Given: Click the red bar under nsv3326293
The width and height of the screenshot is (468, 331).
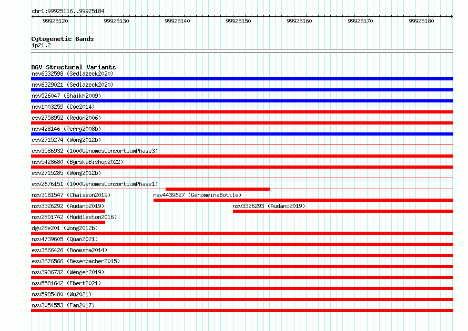Looking at the screenshot, I should 343,211.
